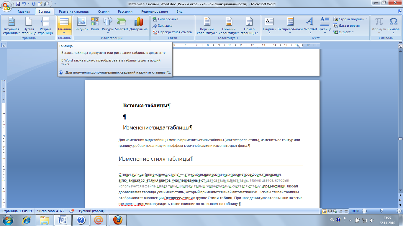Open Internet Explorer from taskbar
This screenshot has width=403, height=226.
[x=27, y=220]
